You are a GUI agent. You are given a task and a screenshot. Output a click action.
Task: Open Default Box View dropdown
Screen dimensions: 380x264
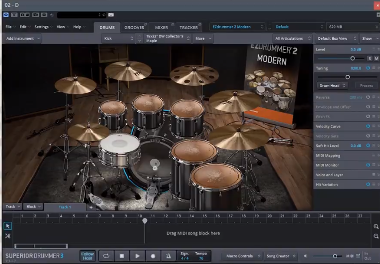pyautogui.click(x=337, y=38)
